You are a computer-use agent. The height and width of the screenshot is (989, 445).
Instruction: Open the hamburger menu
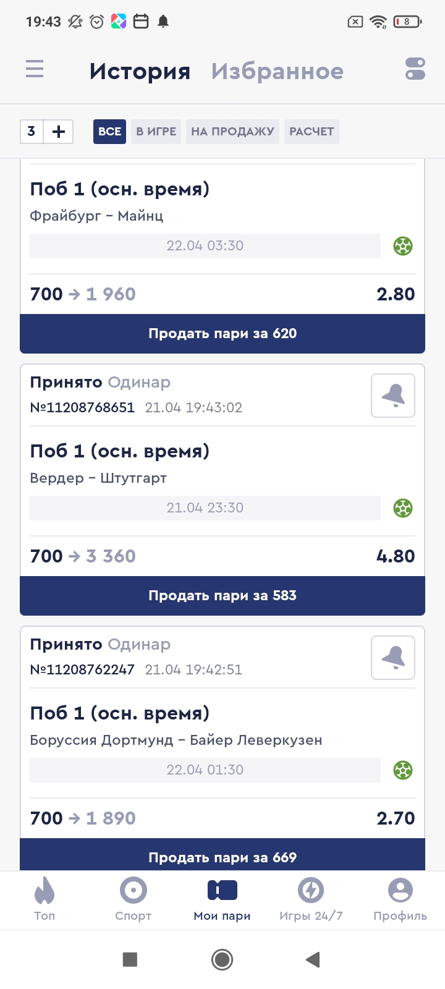pyautogui.click(x=35, y=69)
